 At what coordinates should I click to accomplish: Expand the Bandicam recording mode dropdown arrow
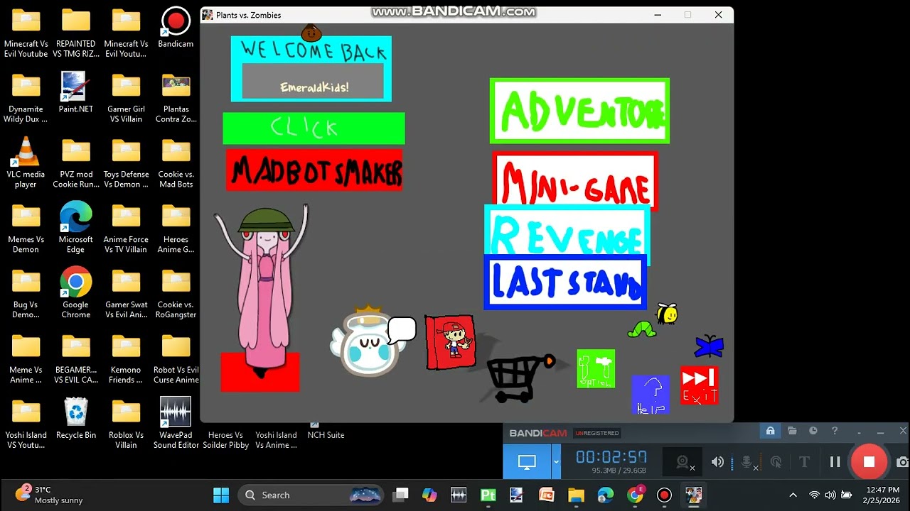556,462
